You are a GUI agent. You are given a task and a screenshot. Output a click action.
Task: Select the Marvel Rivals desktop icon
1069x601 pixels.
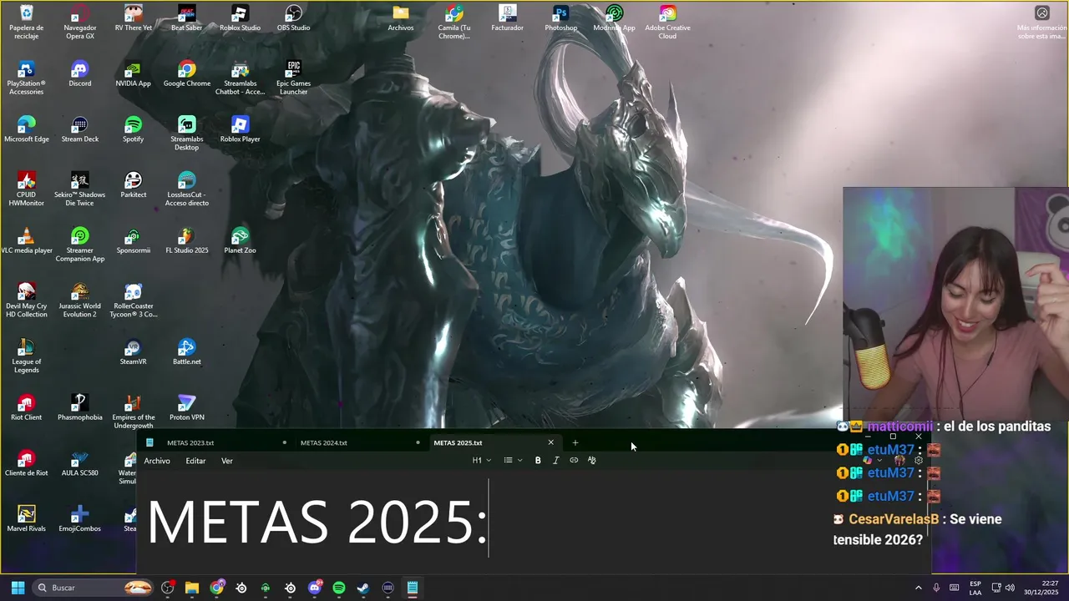[x=27, y=518]
